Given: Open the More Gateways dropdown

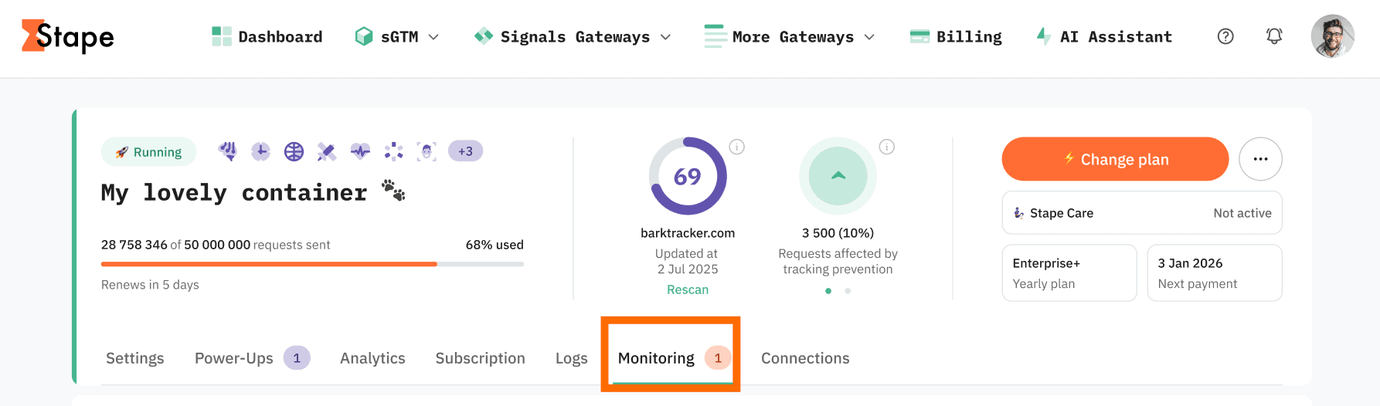Looking at the screenshot, I should pyautogui.click(x=790, y=37).
